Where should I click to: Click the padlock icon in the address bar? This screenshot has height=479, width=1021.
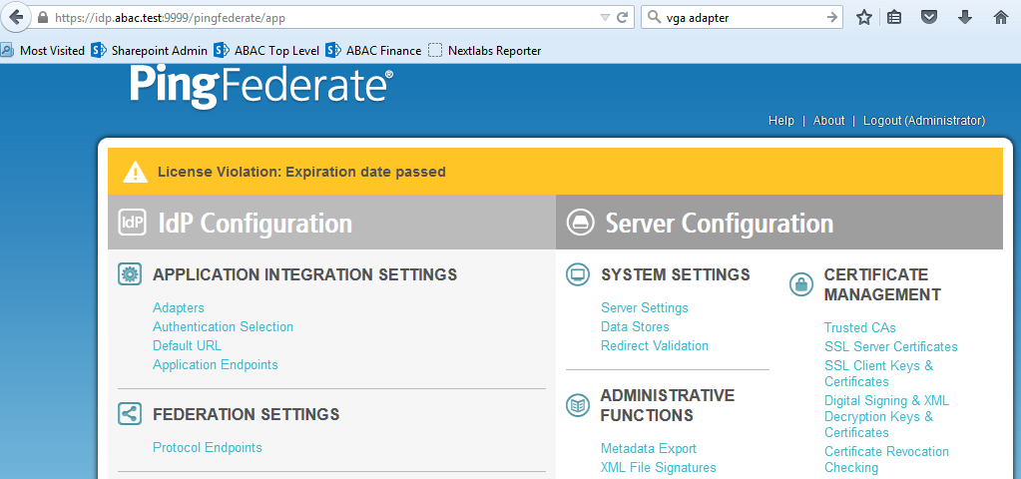(x=43, y=18)
